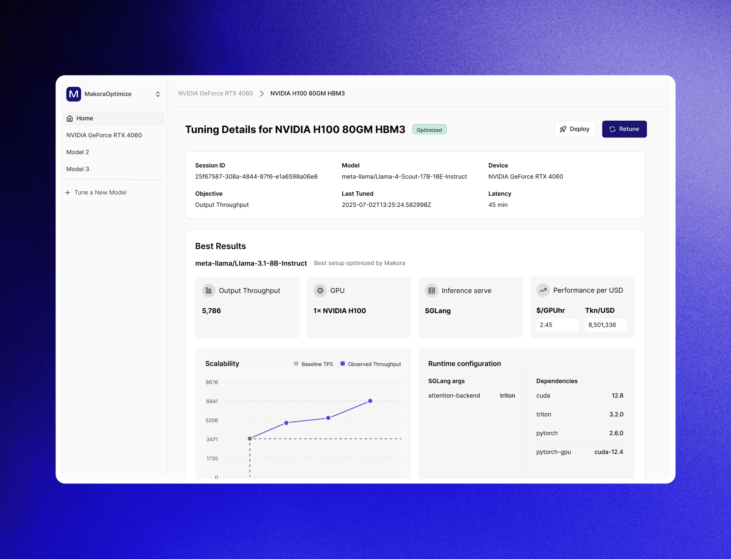The image size is (731, 559).
Task: Click the Inference serve server icon
Action: tap(431, 291)
